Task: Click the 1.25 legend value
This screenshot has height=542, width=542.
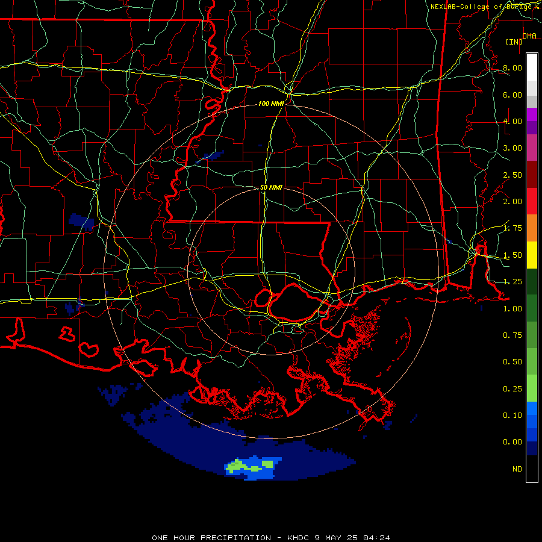Action: [x=512, y=282]
